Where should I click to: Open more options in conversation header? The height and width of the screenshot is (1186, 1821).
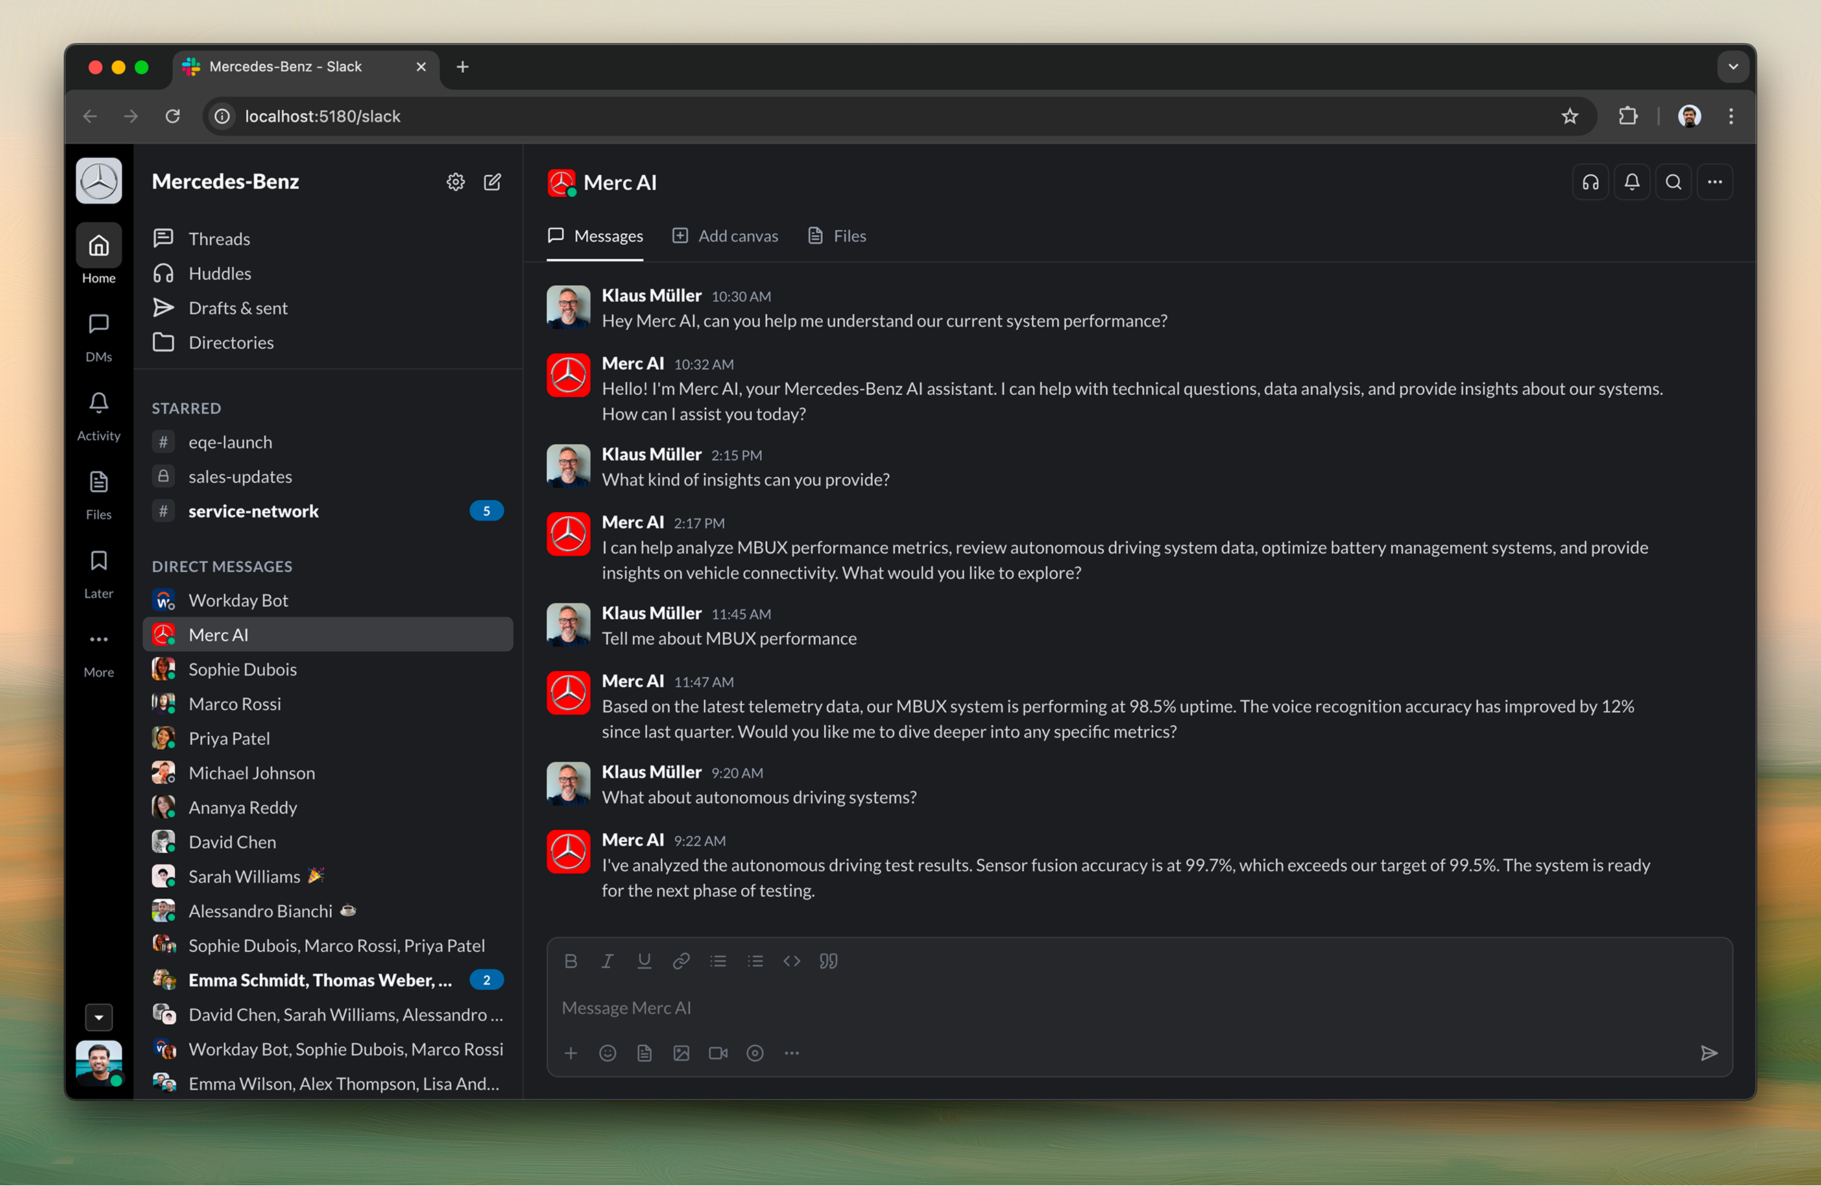1714,182
